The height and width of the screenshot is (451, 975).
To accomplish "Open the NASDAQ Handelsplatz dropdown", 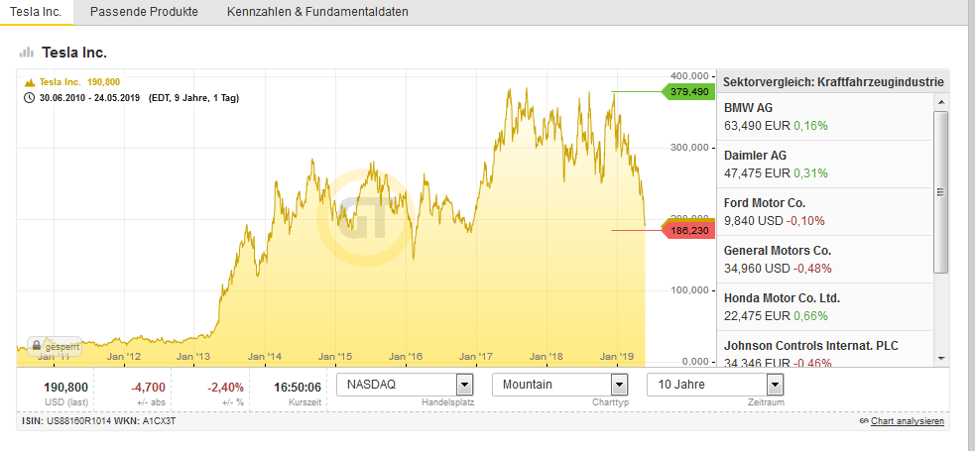I will (x=463, y=385).
